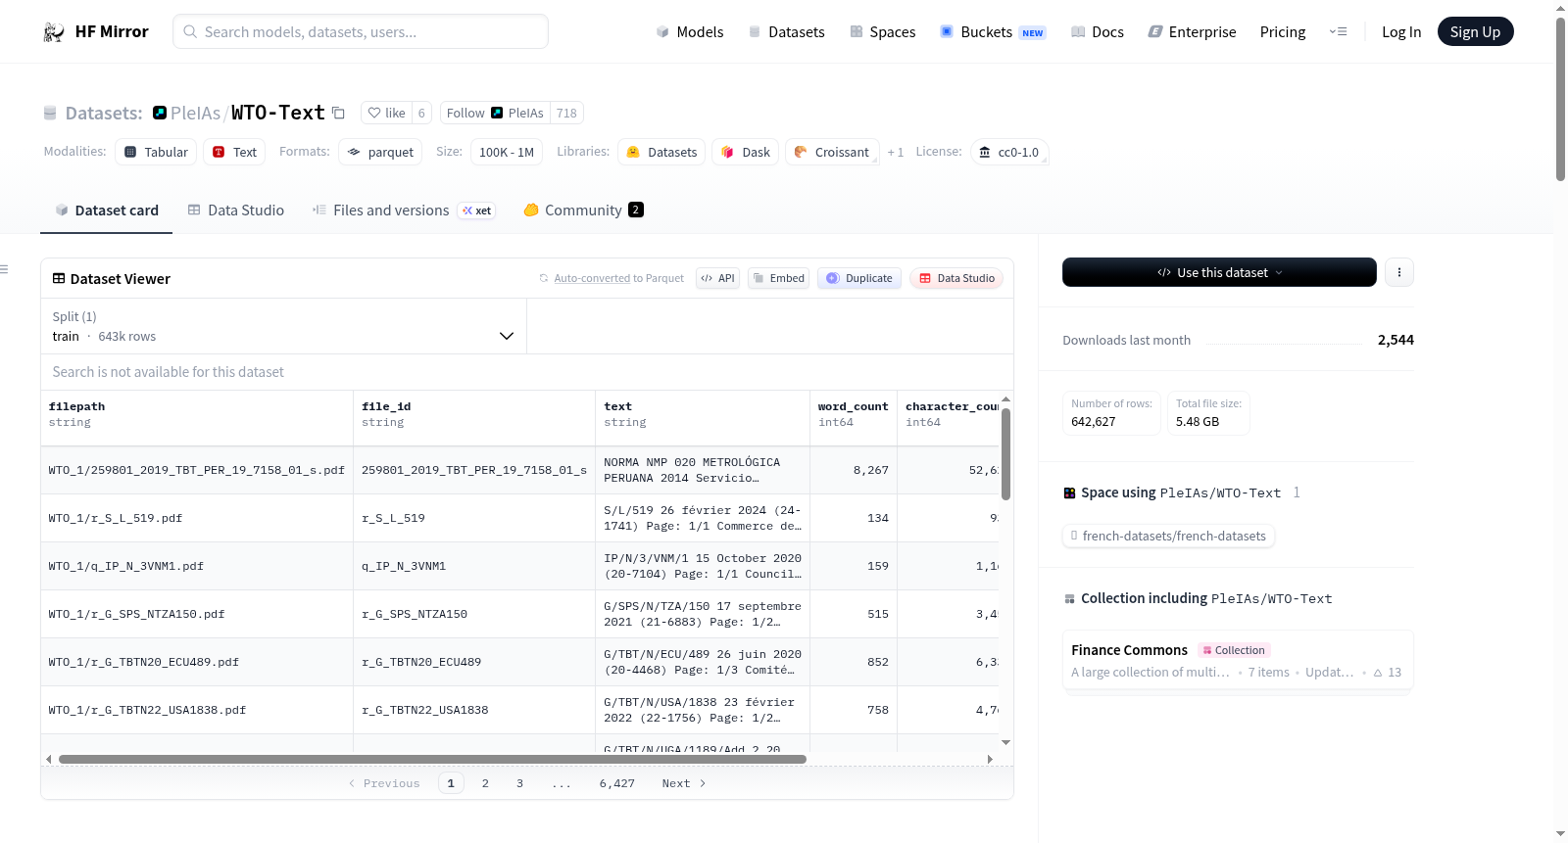Image resolution: width=1568 pixels, height=843 pixels.
Task: Click the PleIAs organization avatar icon
Action: 160,113
